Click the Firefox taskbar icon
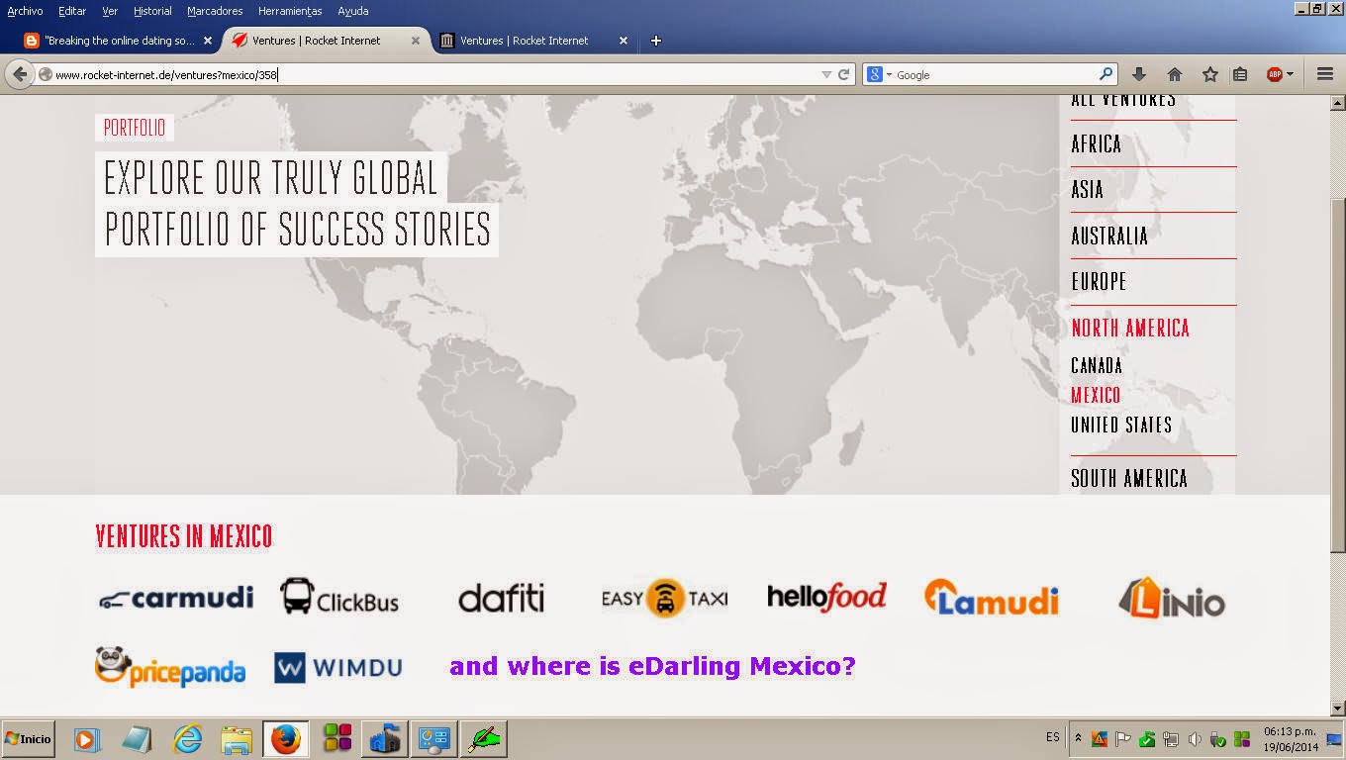 pyautogui.click(x=285, y=739)
